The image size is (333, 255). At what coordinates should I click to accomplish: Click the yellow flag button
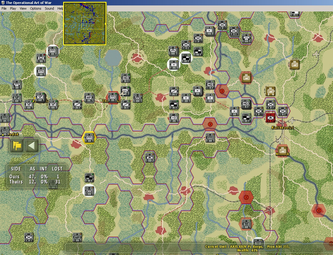(17, 146)
